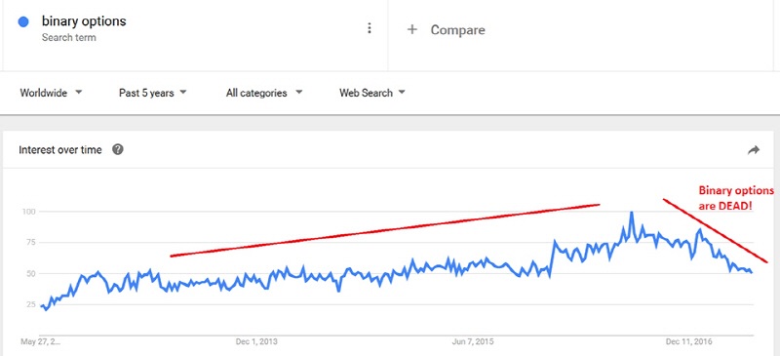Click the Jun 7, 2015 axis label
Screen dimensions: 780x356
click(x=473, y=342)
